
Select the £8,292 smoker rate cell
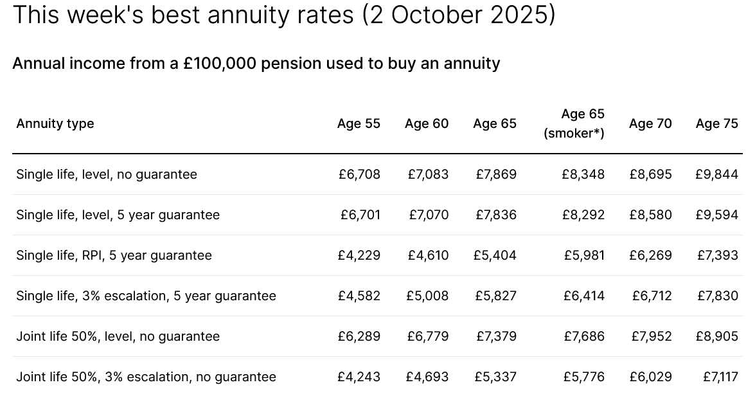583,215
